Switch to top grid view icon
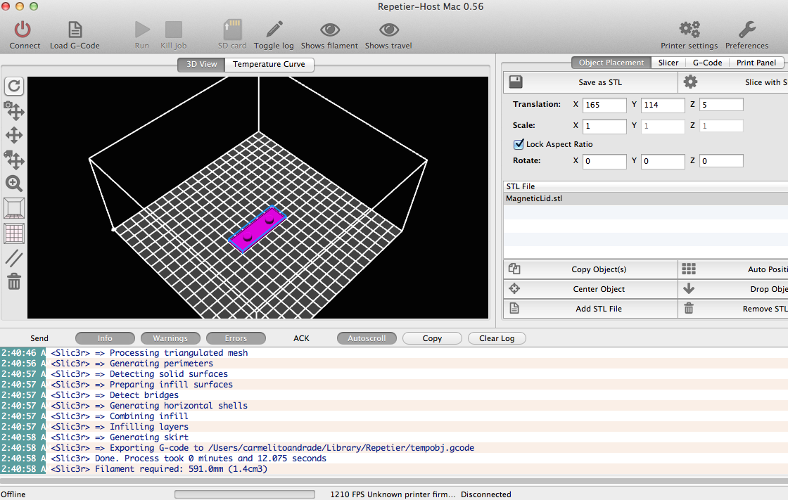788x500 pixels. (x=14, y=233)
